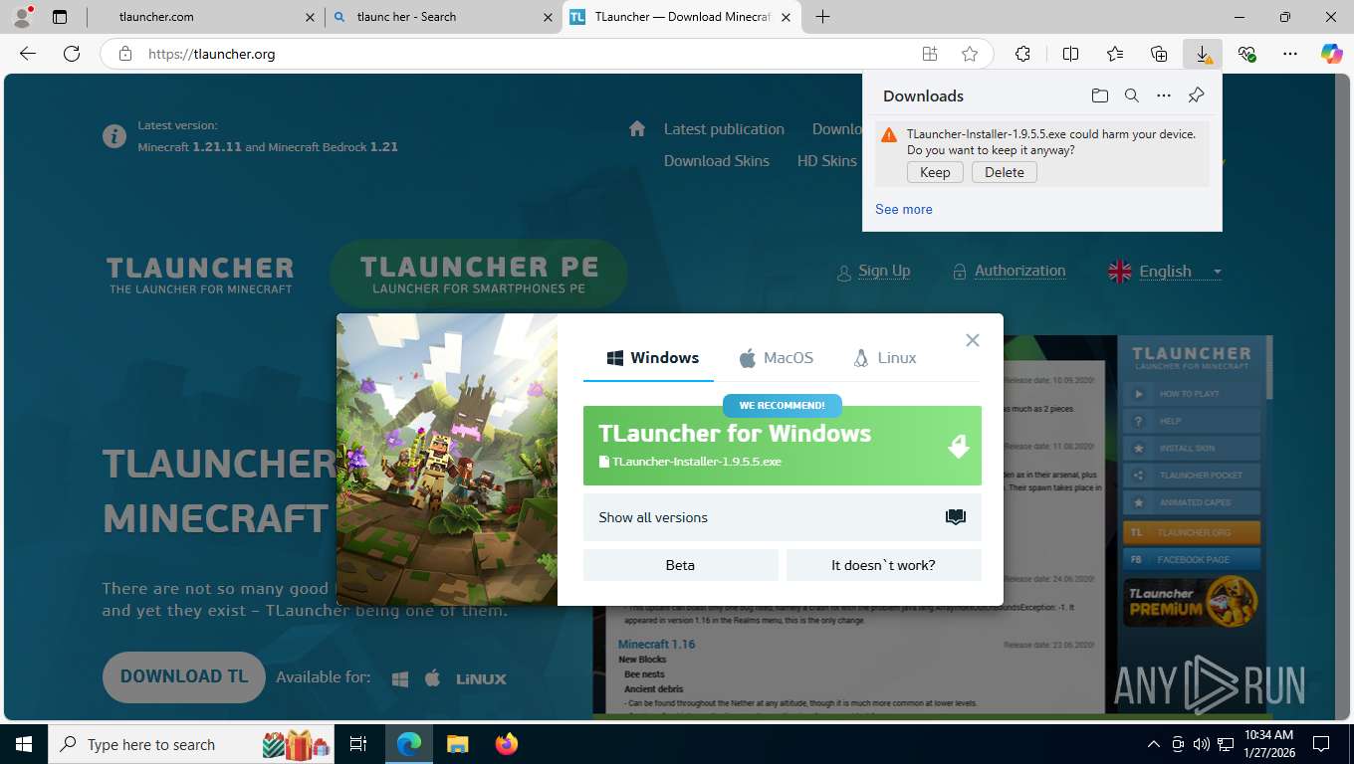Open File Explorer from the taskbar
The image size is (1354, 764).
[457, 744]
